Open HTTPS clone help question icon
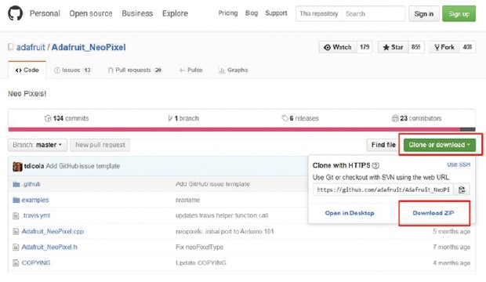This screenshot has width=486, height=282. pyautogui.click(x=375, y=165)
